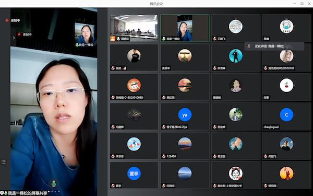Click the signal strength bars on second-row tile
The width and height of the screenshot is (313, 196).
[124, 68]
